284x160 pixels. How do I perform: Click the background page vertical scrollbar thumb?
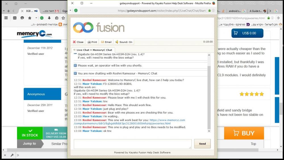tap(281, 109)
